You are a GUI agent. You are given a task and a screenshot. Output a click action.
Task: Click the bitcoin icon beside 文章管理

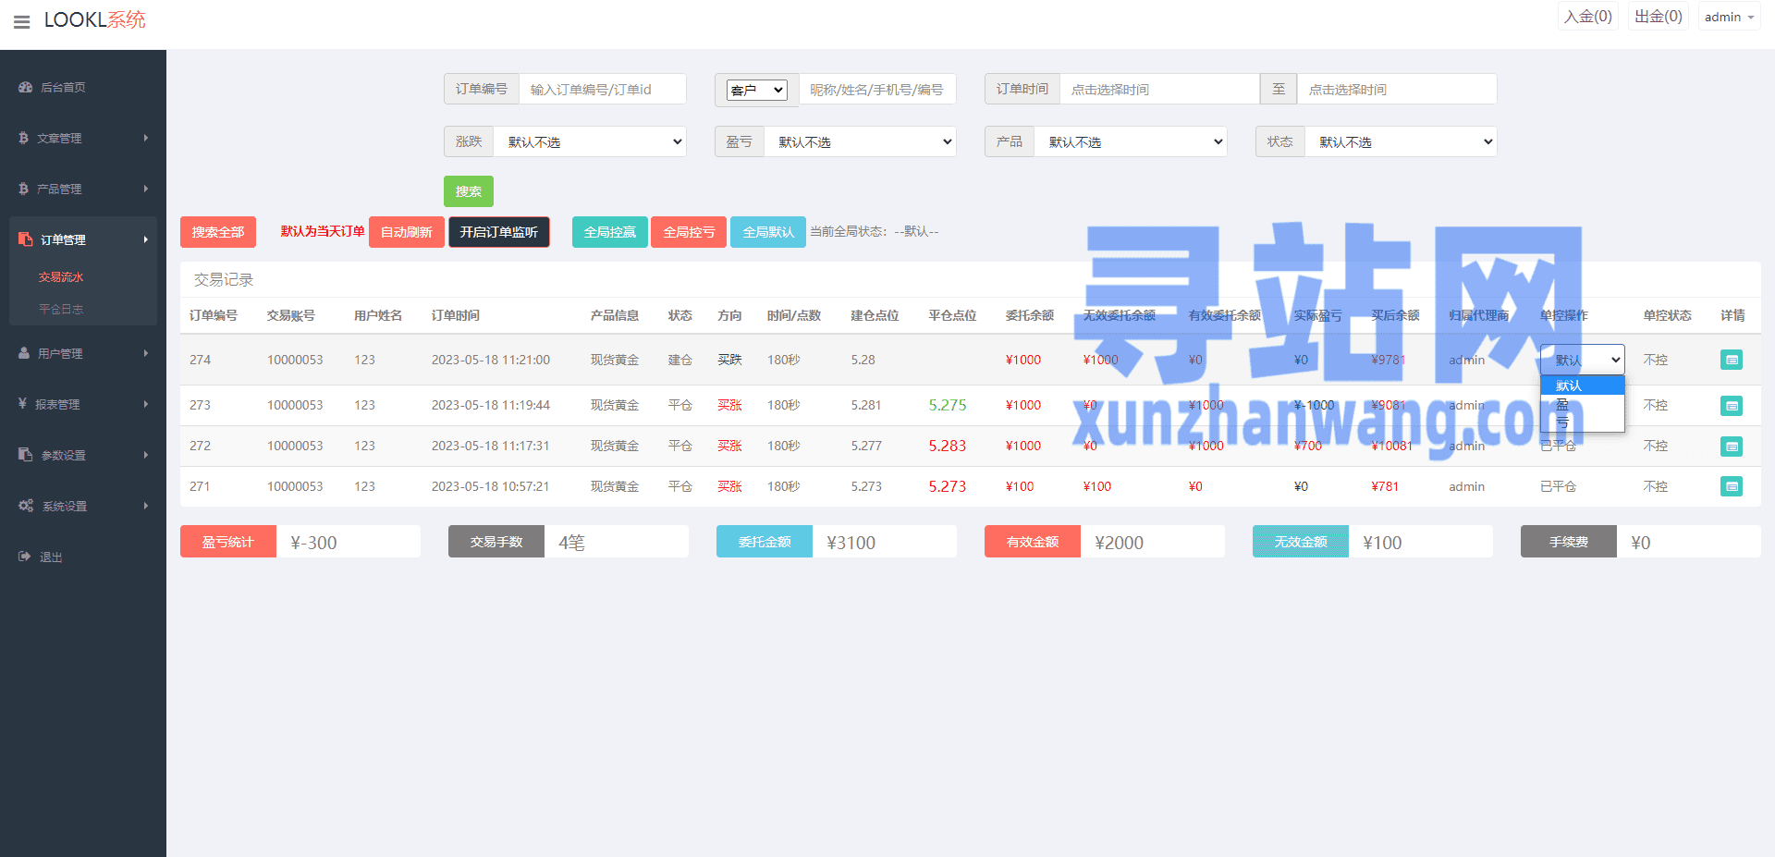point(23,138)
